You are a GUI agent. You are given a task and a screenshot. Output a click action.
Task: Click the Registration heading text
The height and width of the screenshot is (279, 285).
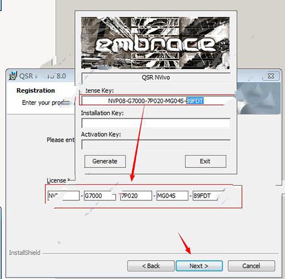tap(36, 90)
